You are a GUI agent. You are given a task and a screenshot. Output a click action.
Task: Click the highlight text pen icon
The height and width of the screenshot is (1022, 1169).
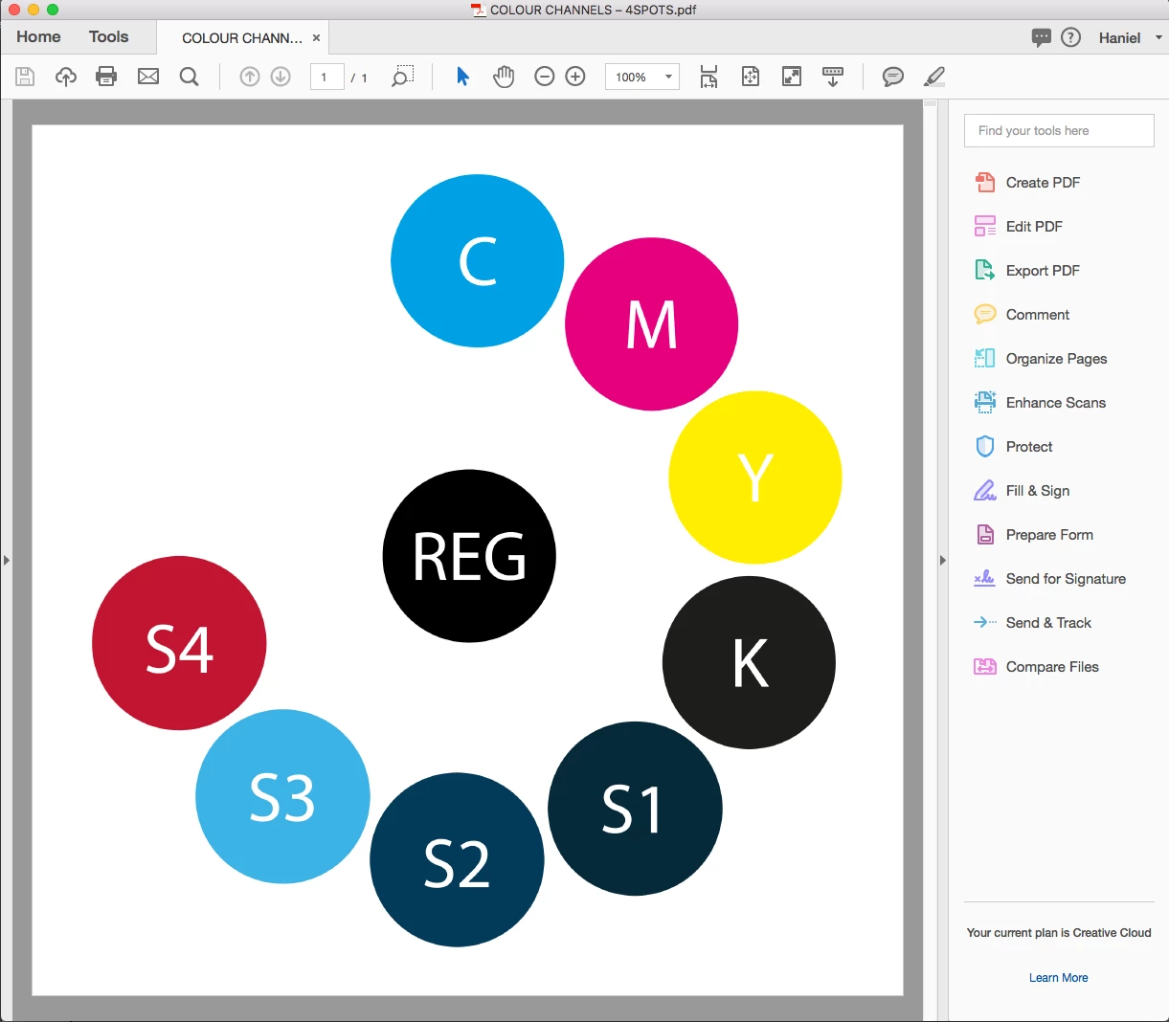934,77
